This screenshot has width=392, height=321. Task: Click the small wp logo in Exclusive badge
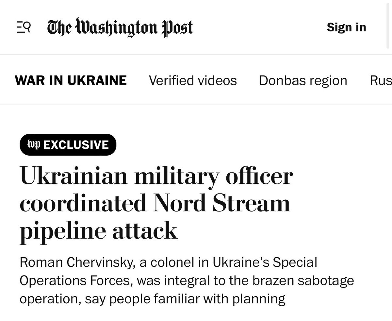[33, 144]
